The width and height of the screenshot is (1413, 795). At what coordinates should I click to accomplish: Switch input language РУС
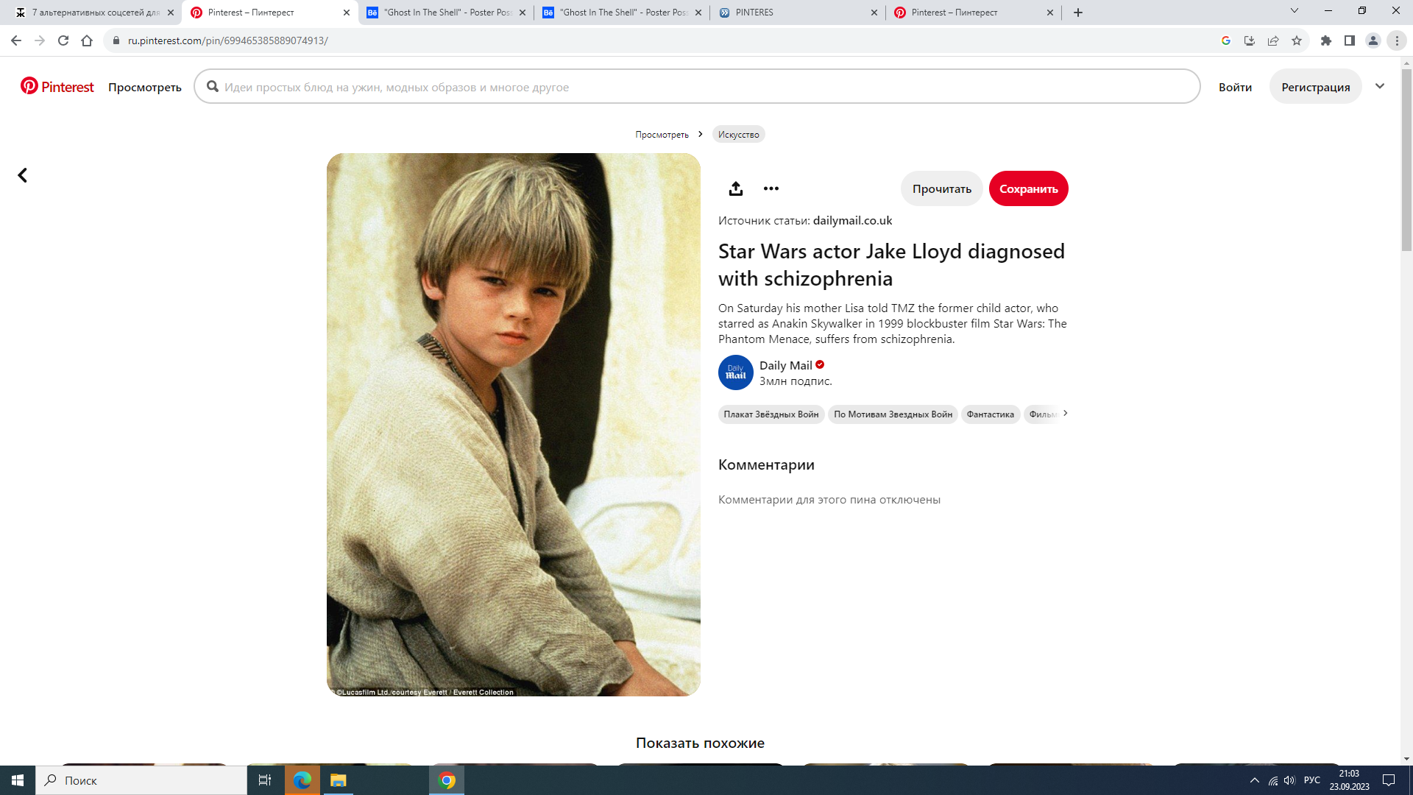point(1311,780)
